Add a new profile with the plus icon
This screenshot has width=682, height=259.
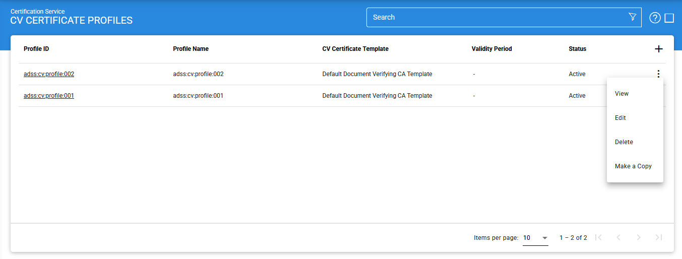(x=658, y=49)
